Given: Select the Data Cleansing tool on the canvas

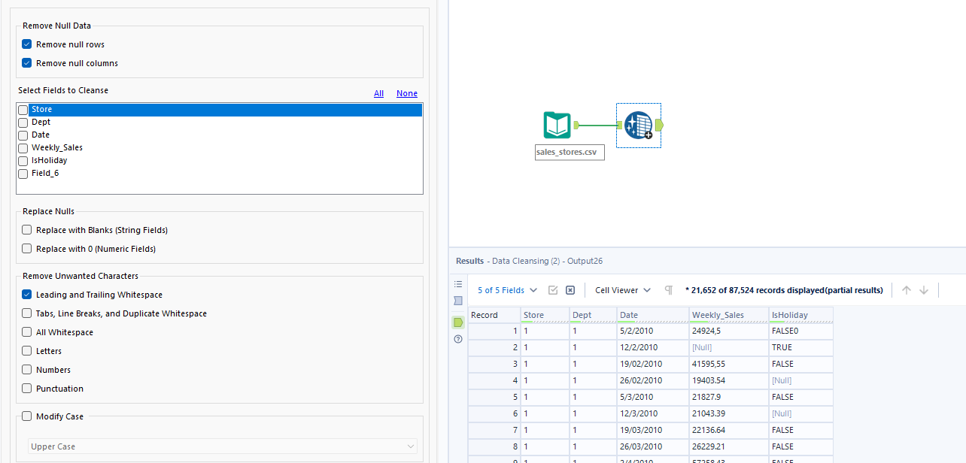Looking at the screenshot, I should pos(638,125).
